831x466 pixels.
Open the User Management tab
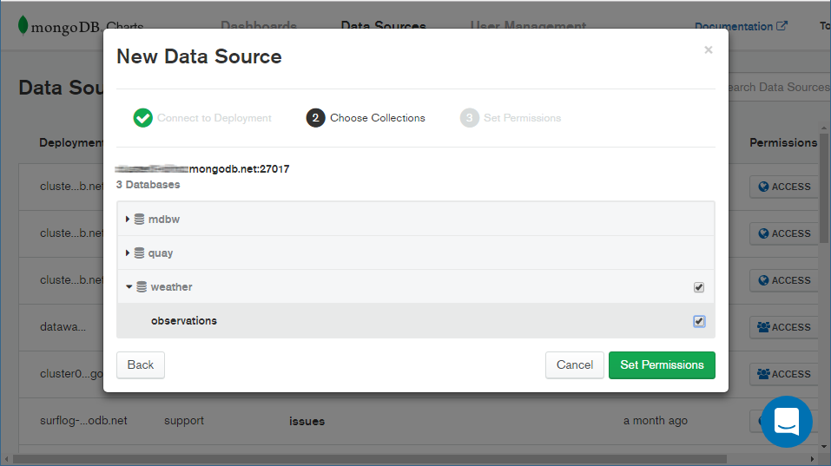529,26
